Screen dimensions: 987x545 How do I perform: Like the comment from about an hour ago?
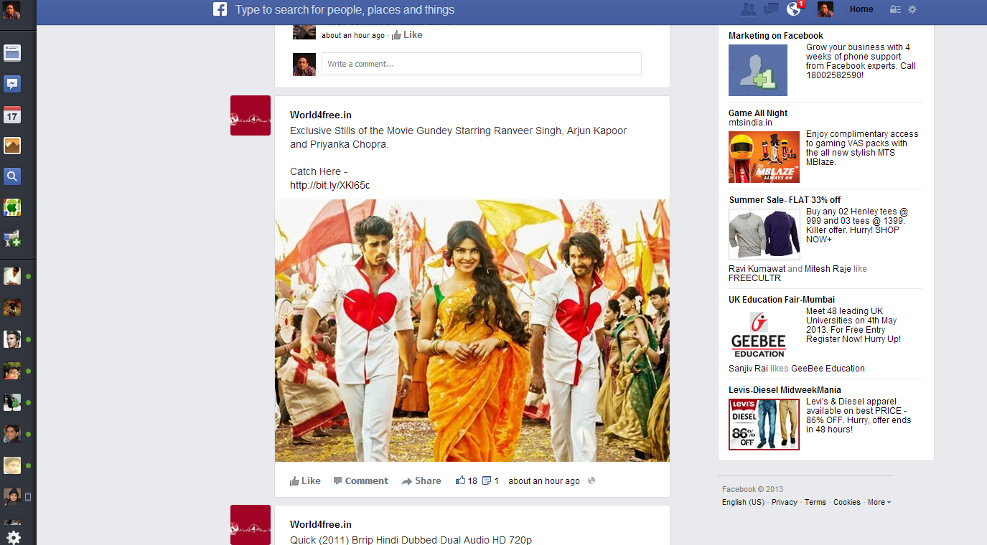click(x=408, y=34)
